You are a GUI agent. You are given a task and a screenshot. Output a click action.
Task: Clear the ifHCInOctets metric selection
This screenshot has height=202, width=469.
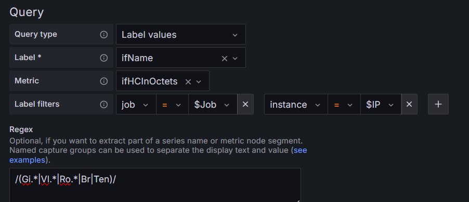pyautogui.click(x=188, y=82)
